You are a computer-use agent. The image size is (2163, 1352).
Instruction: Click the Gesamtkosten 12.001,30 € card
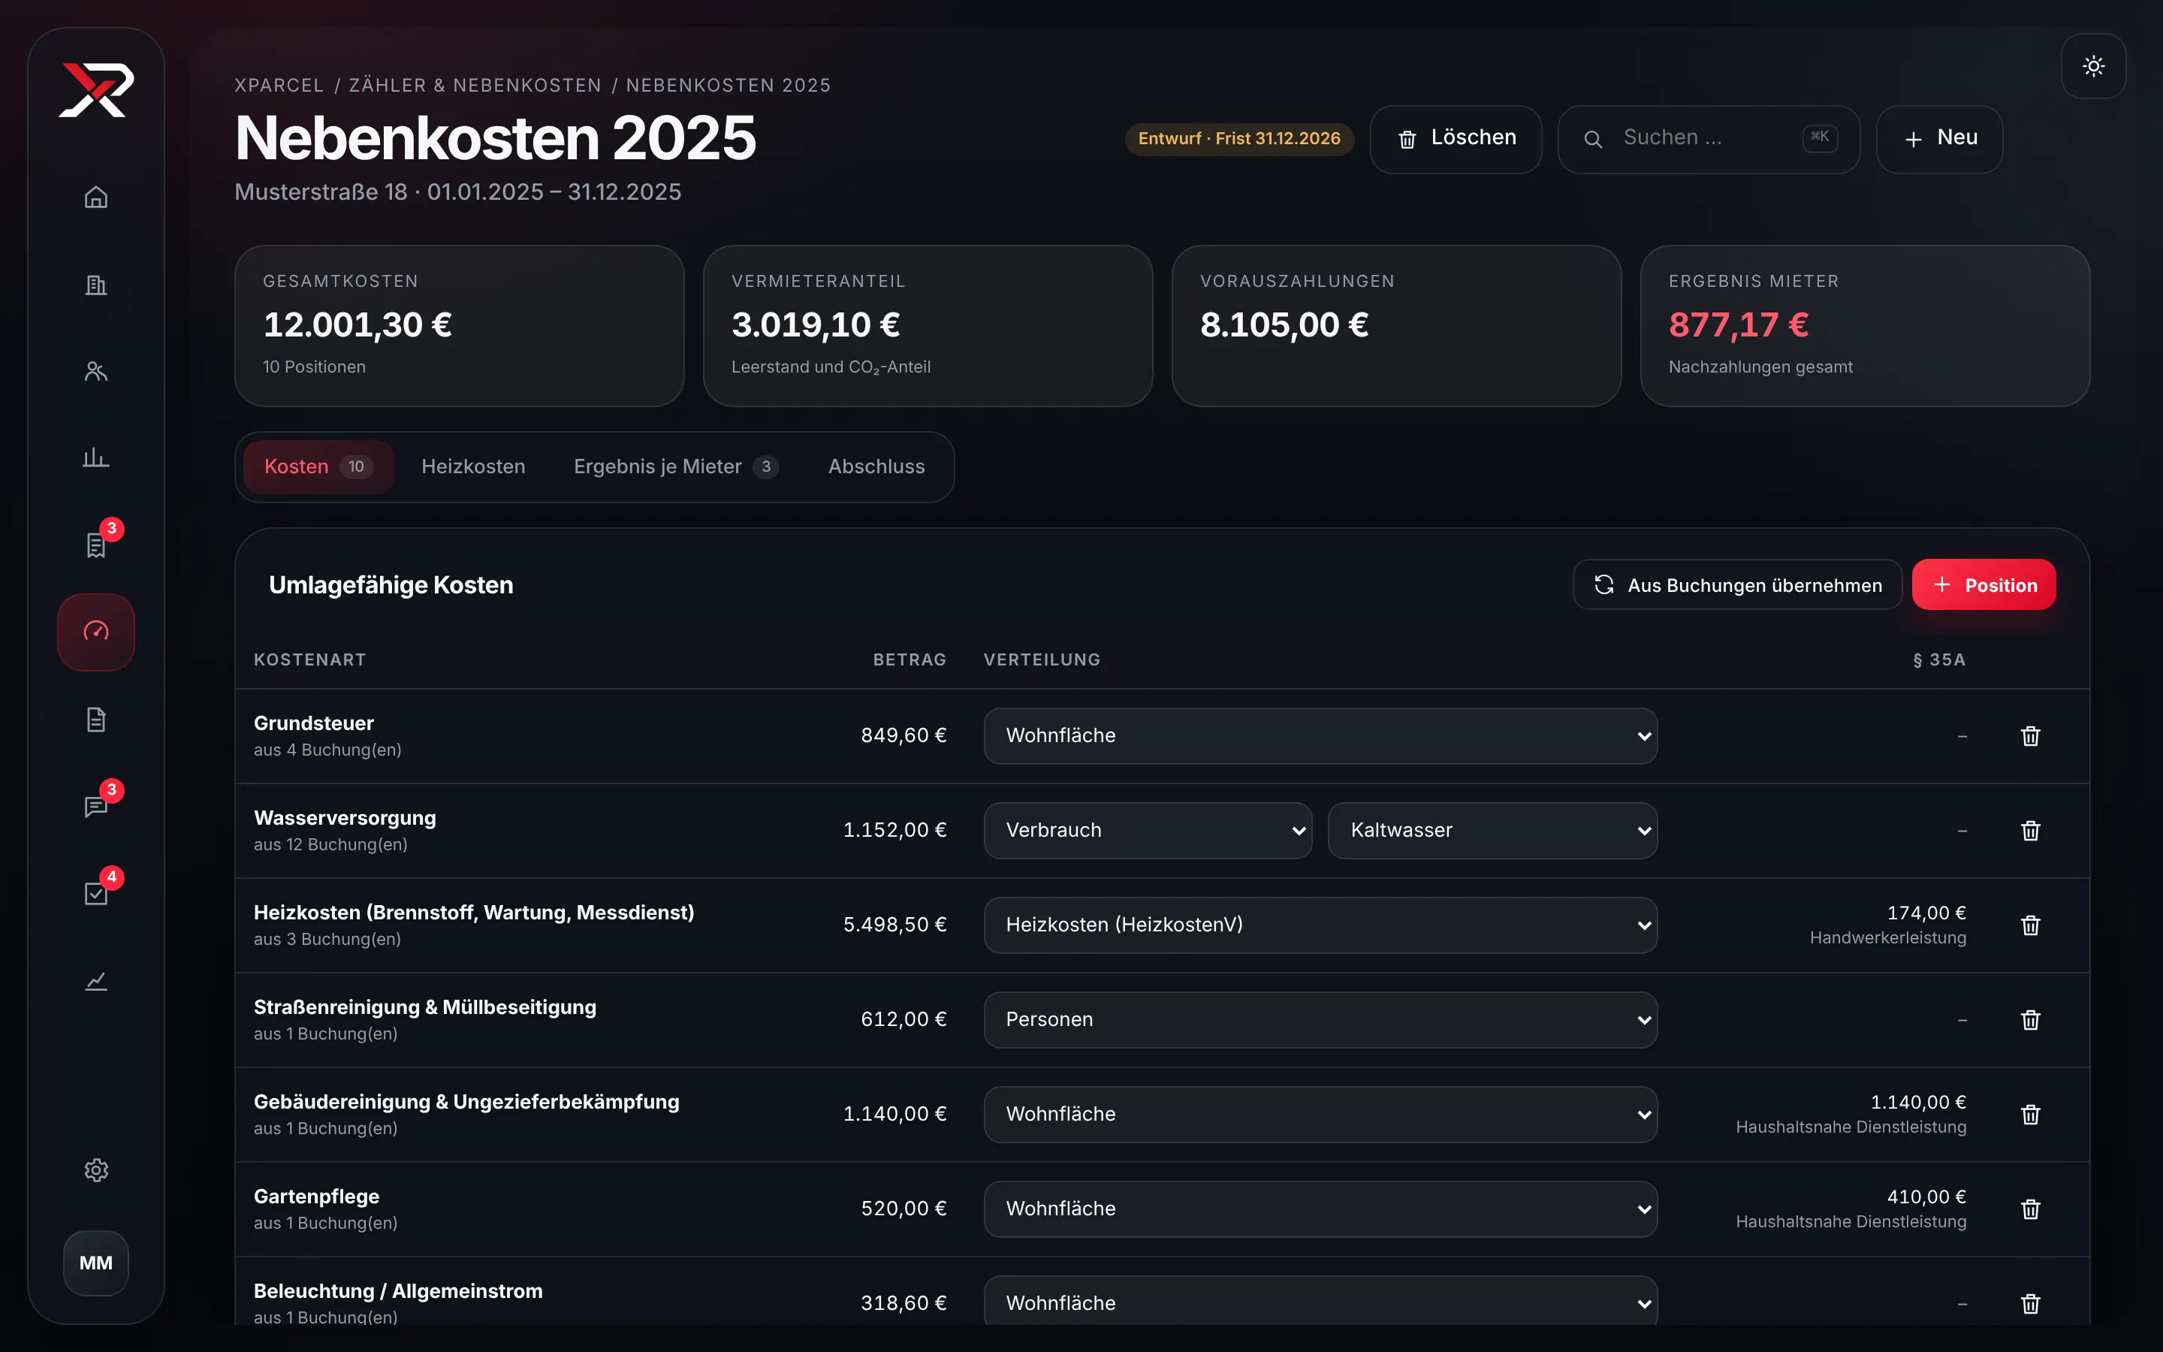point(460,327)
